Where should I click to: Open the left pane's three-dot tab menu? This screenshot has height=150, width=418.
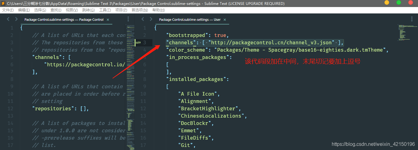[128, 19]
